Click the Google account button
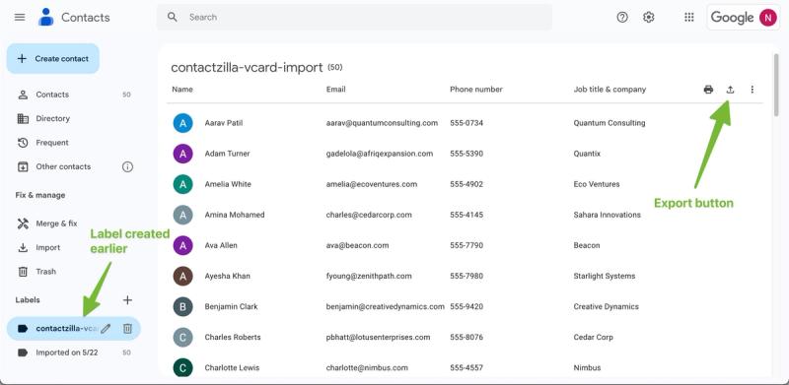Image resolution: width=789 pixels, height=385 pixels. (x=744, y=18)
